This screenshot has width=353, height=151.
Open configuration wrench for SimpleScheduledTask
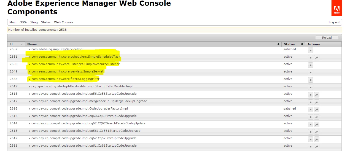pyautogui.click(x=316, y=58)
